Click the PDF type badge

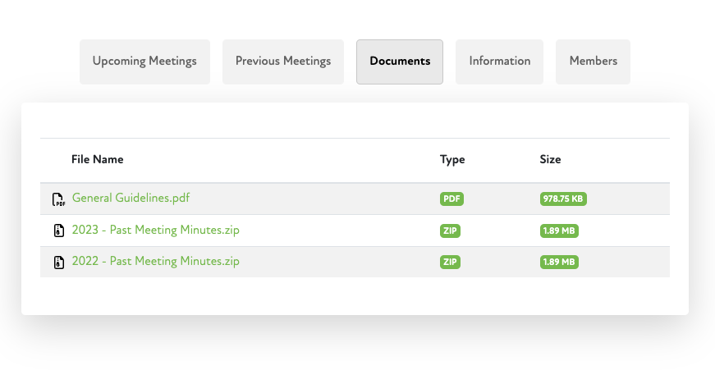[451, 199]
